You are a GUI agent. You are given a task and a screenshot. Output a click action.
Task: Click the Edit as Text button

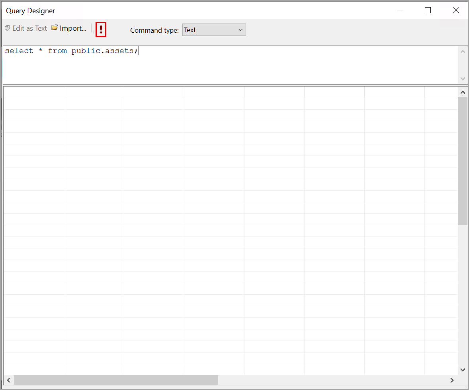point(26,28)
